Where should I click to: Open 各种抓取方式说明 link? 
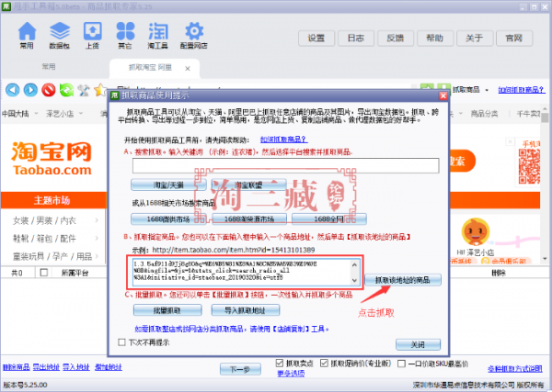click(x=515, y=369)
